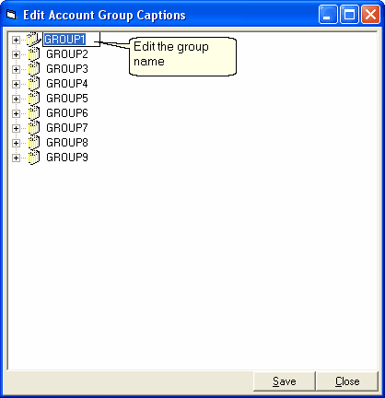Close the window with the red X
This screenshot has height=398, width=385.
[x=370, y=15]
